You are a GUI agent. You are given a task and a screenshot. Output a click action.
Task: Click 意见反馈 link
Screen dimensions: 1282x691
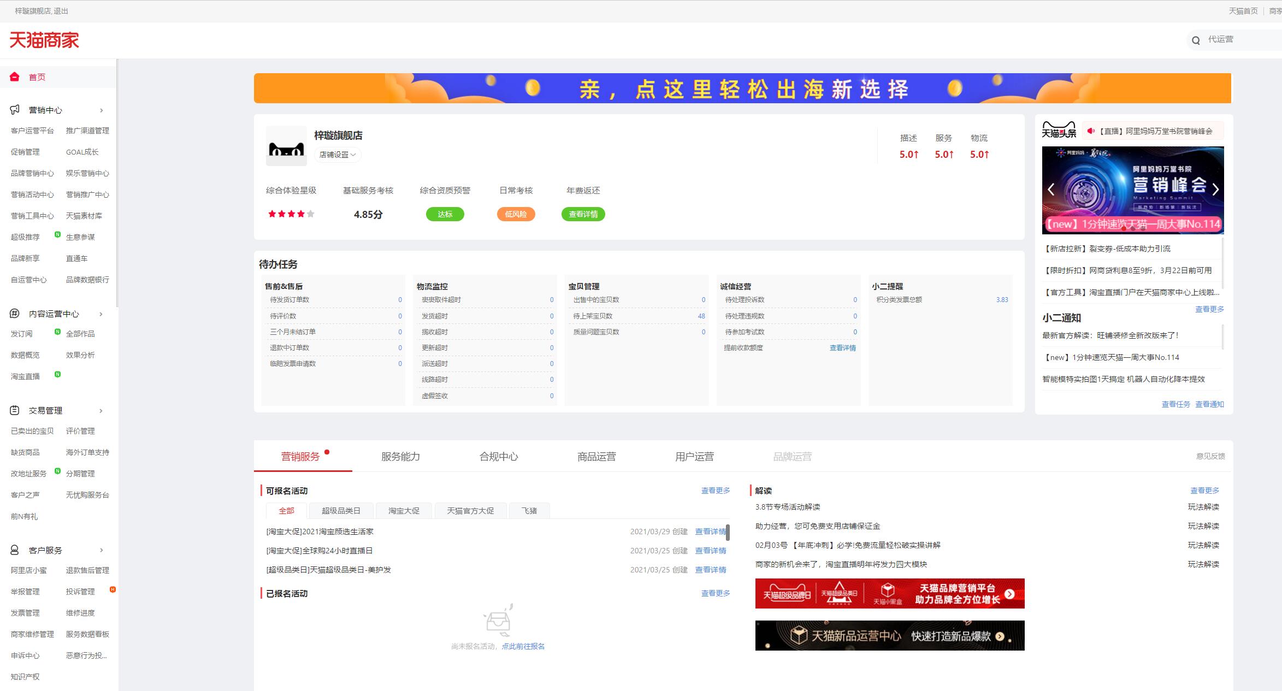pos(1210,456)
